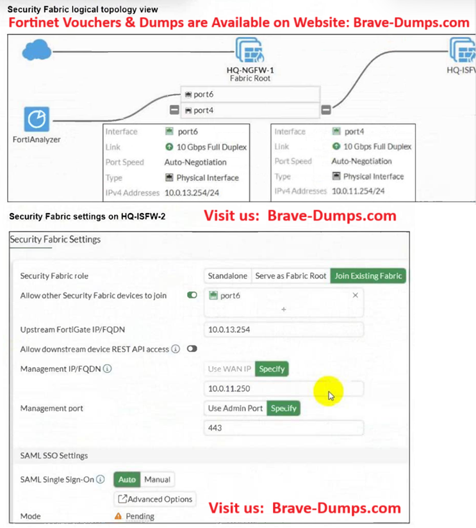Click the cloud internet icon in topology
The height and width of the screenshot is (528, 476).
click(x=35, y=49)
